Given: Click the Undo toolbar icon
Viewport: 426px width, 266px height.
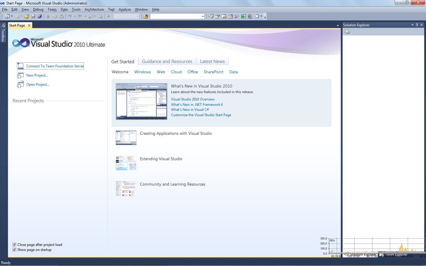Looking at the screenshot, I should [x=70, y=16].
